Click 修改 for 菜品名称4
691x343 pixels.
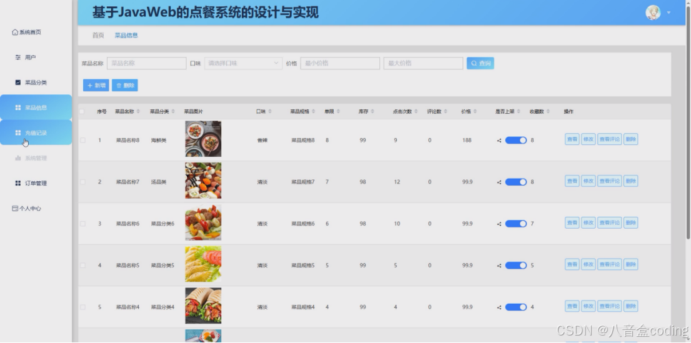(589, 306)
